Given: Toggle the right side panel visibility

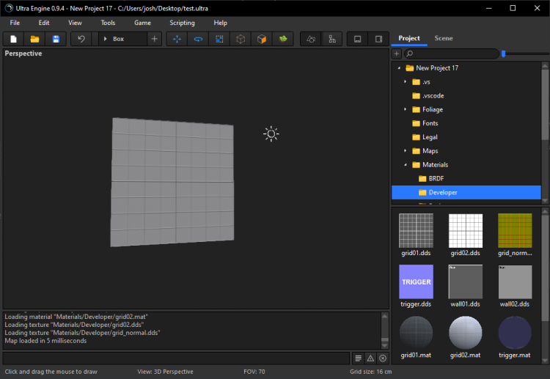Looking at the screenshot, I should click(379, 39).
